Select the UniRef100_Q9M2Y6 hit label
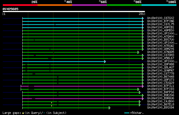This screenshot has width=179, height=115. coord(161,49)
